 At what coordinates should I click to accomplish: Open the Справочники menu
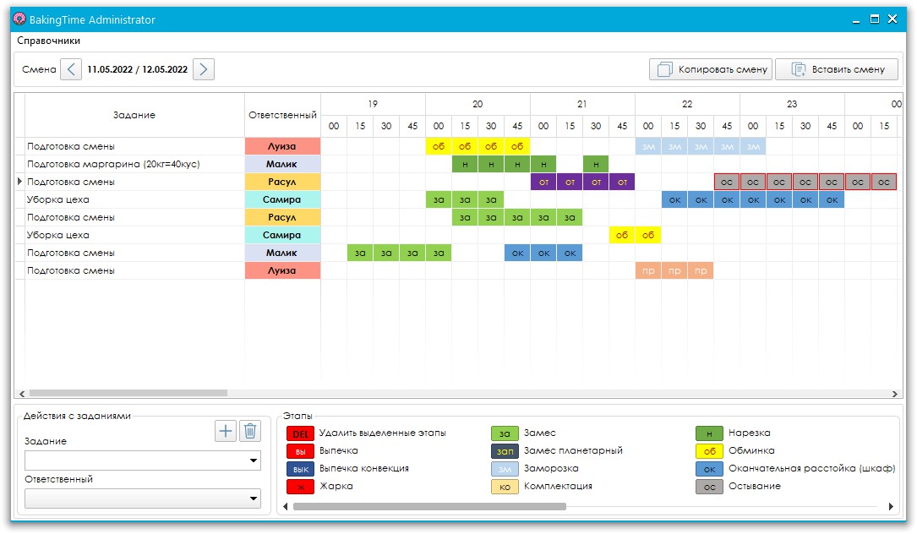tap(48, 41)
